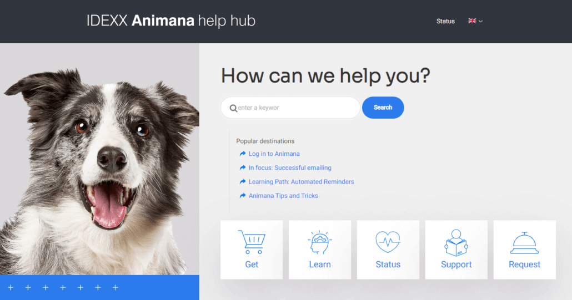Click the UK flag language icon
572x300 pixels.
coord(472,21)
